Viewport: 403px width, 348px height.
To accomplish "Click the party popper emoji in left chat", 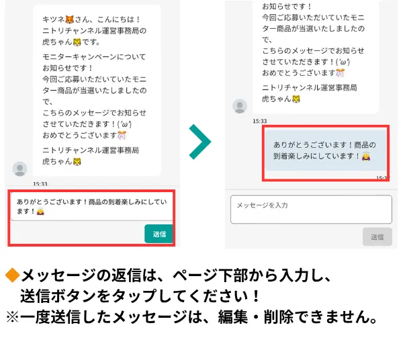I will pos(122,135).
